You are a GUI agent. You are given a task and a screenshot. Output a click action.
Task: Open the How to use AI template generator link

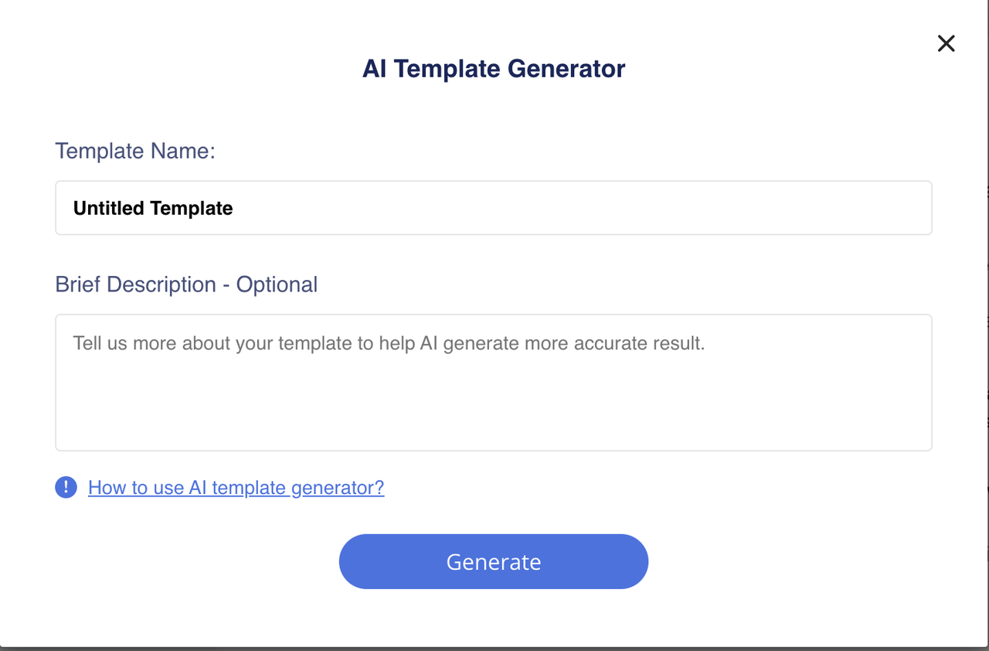point(236,488)
